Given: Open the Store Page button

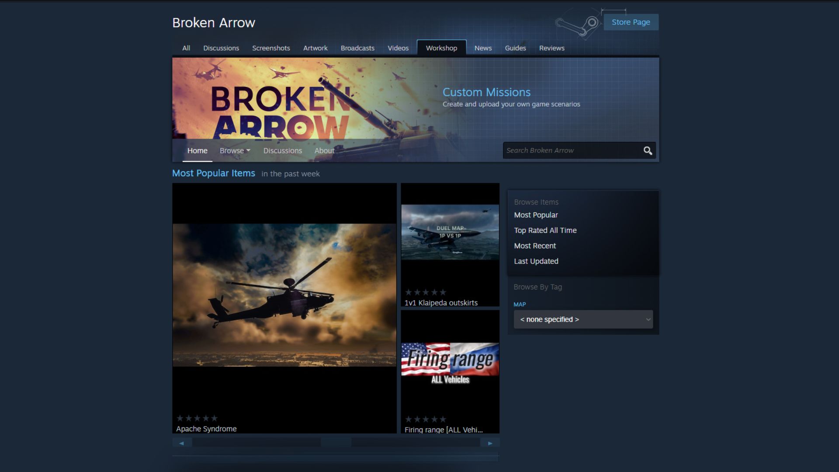Looking at the screenshot, I should (x=631, y=22).
